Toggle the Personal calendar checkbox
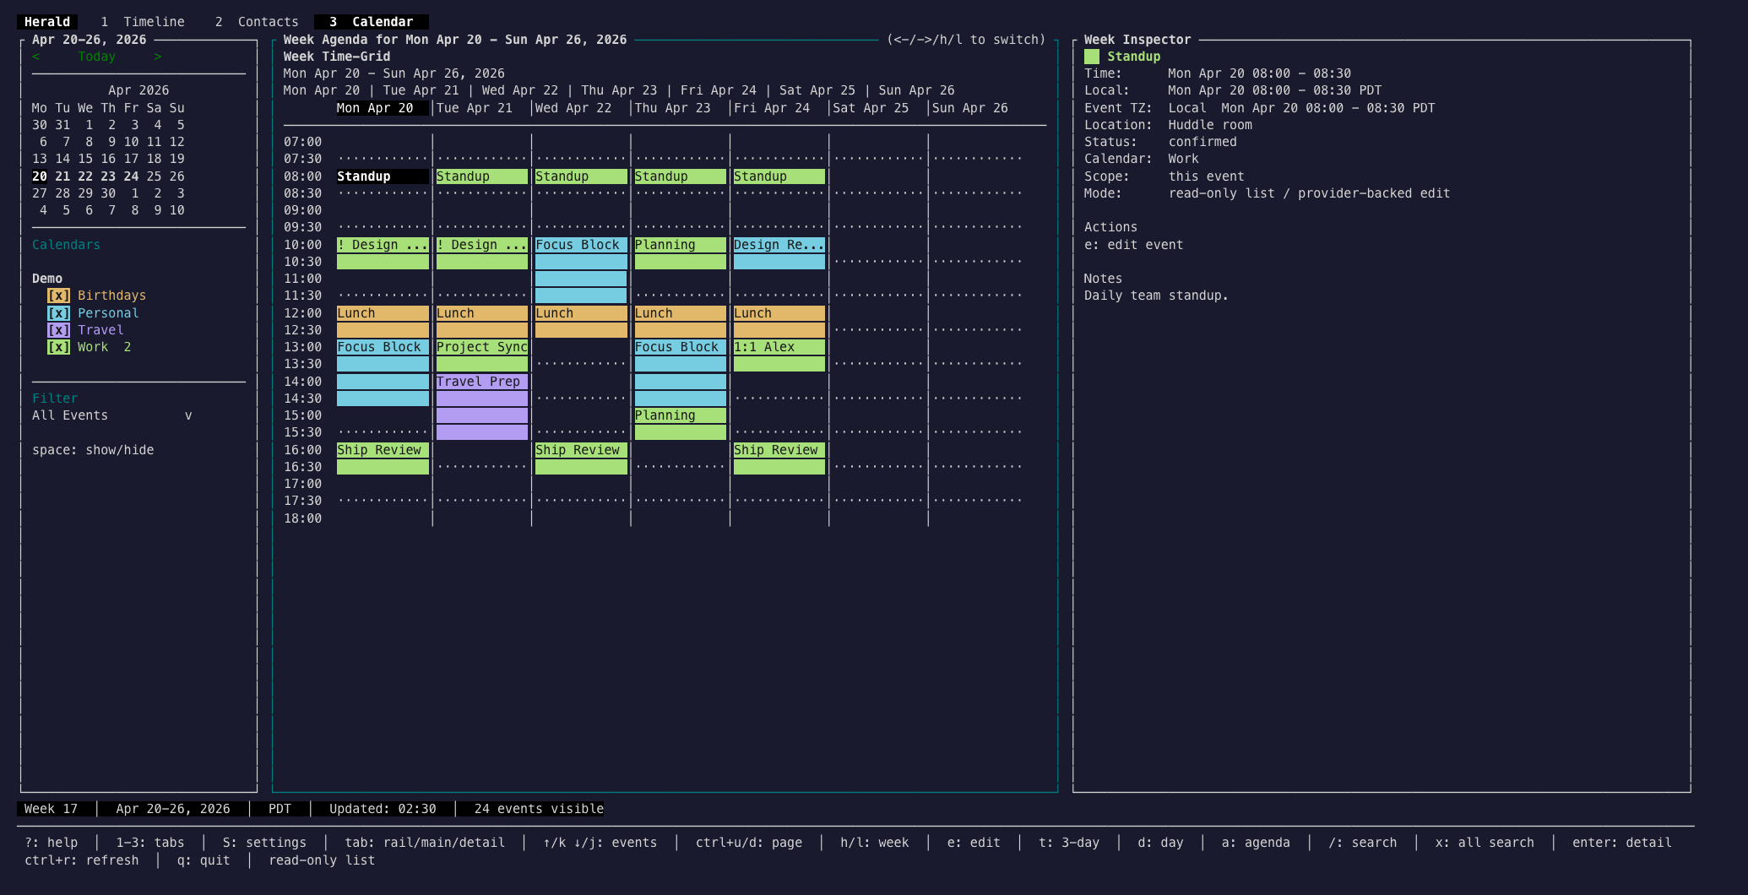 [58, 313]
